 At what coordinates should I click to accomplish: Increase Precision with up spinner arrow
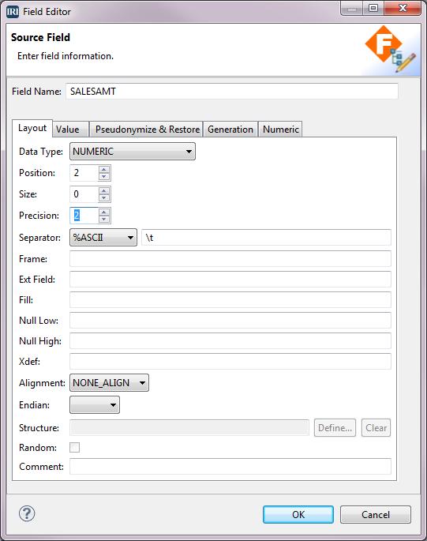coord(104,212)
